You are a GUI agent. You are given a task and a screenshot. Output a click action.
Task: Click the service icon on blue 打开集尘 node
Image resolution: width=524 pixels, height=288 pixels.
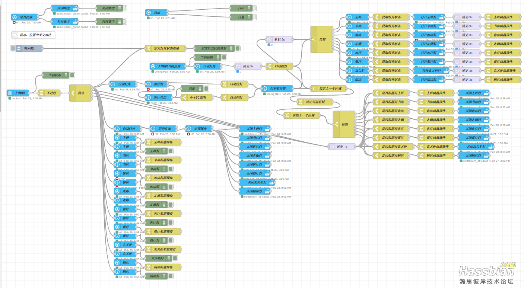pyautogui.click(x=75, y=22)
